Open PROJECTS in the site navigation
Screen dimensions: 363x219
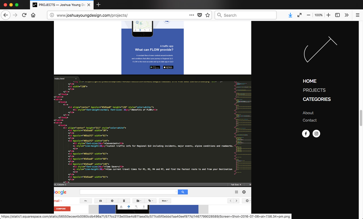[x=314, y=90]
